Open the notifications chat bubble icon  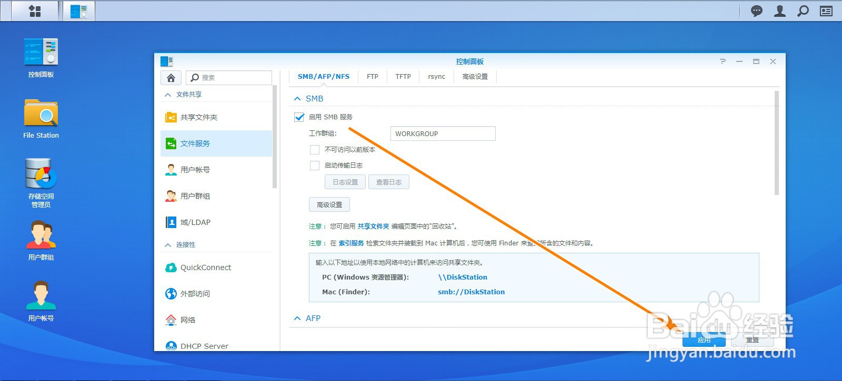click(x=757, y=11)
